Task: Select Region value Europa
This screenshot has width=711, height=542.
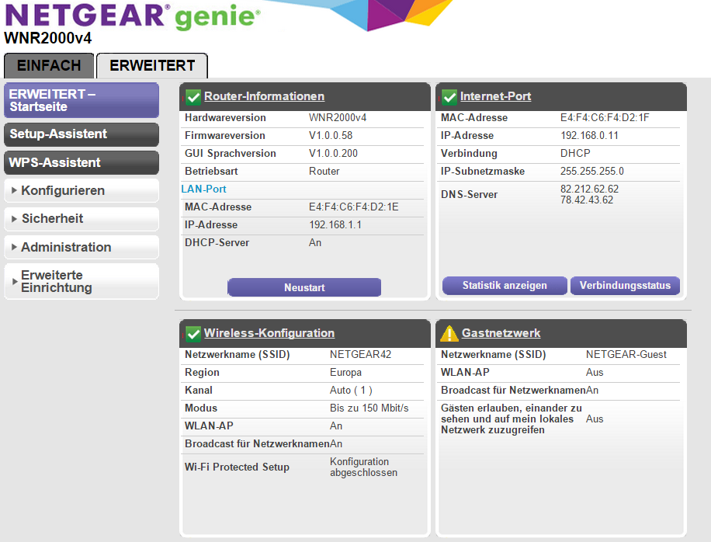Action: tap(345, 373)
